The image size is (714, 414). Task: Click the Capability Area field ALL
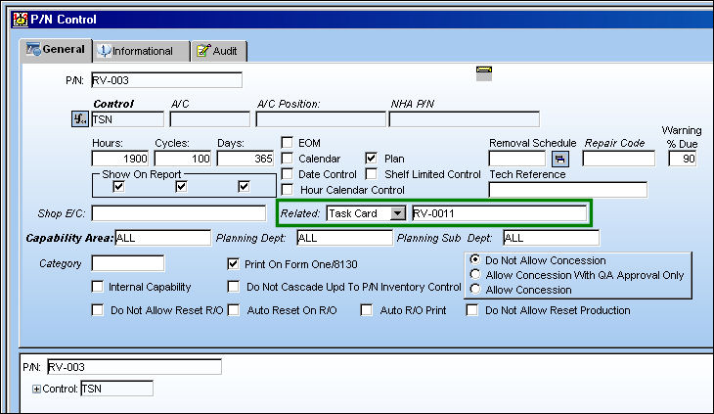click(163, 238)
